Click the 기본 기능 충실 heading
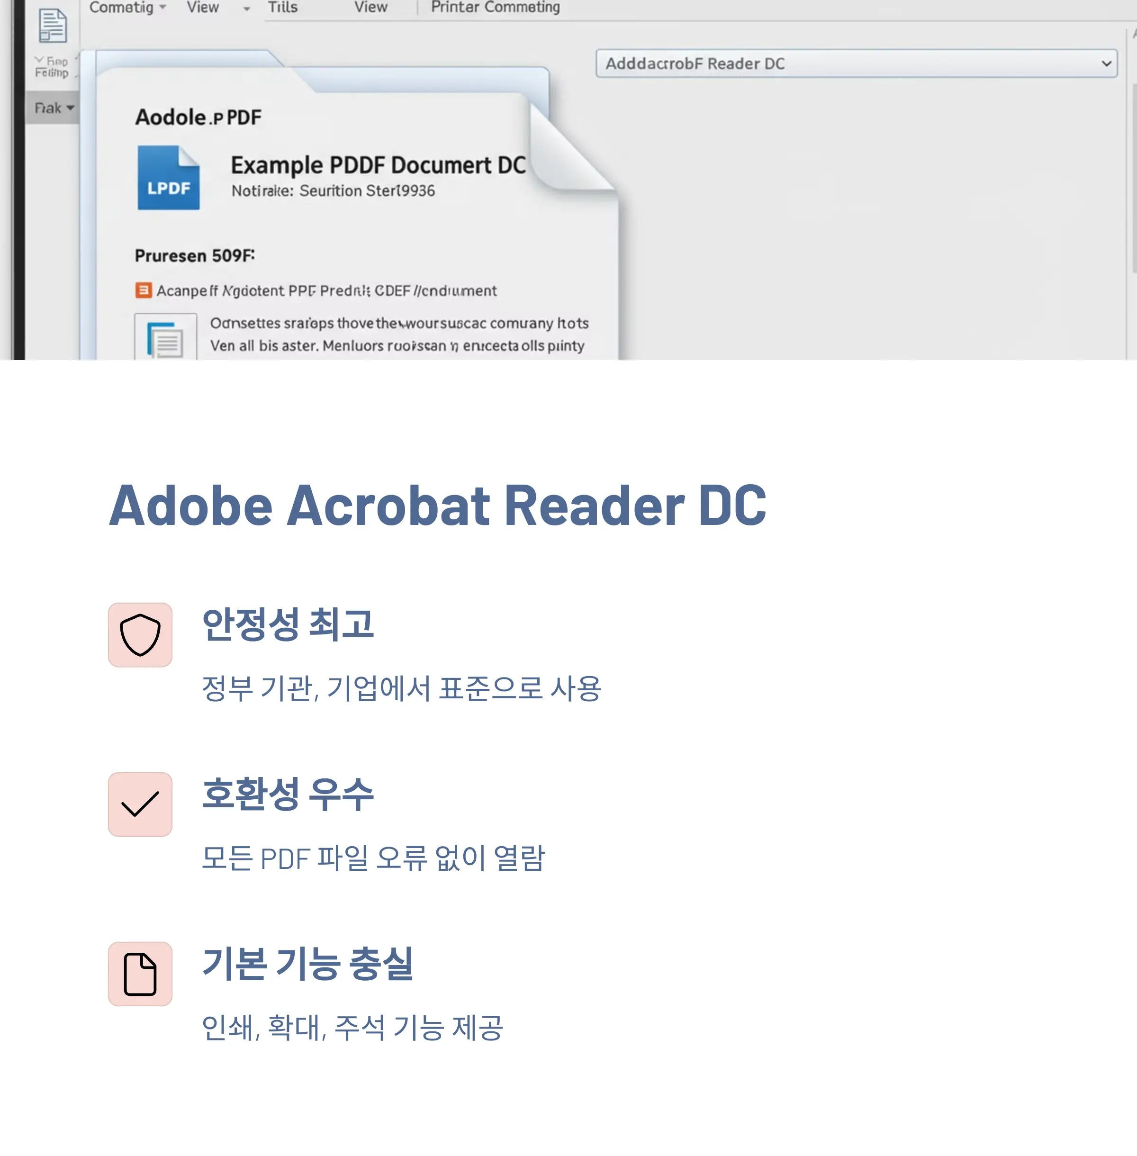 tap(307, 963)
